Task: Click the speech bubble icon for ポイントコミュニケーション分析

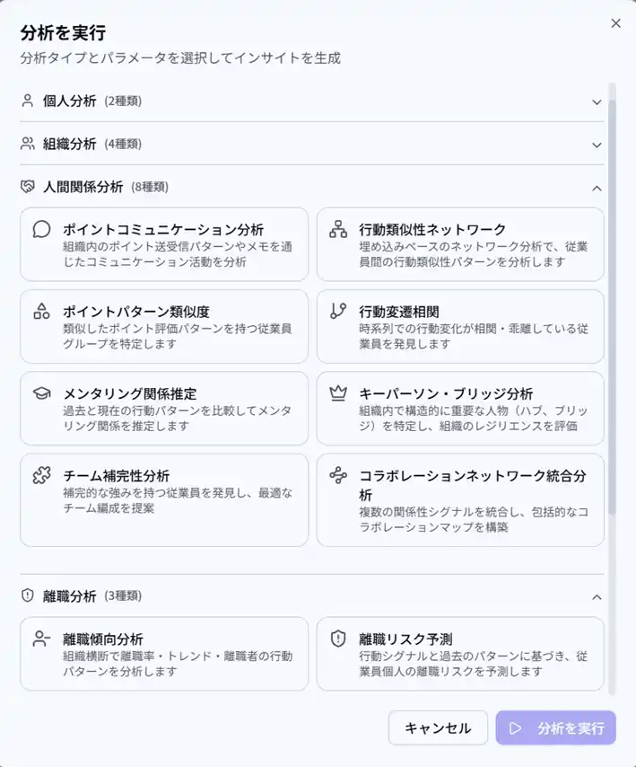Action: click(x=41, y=229)
